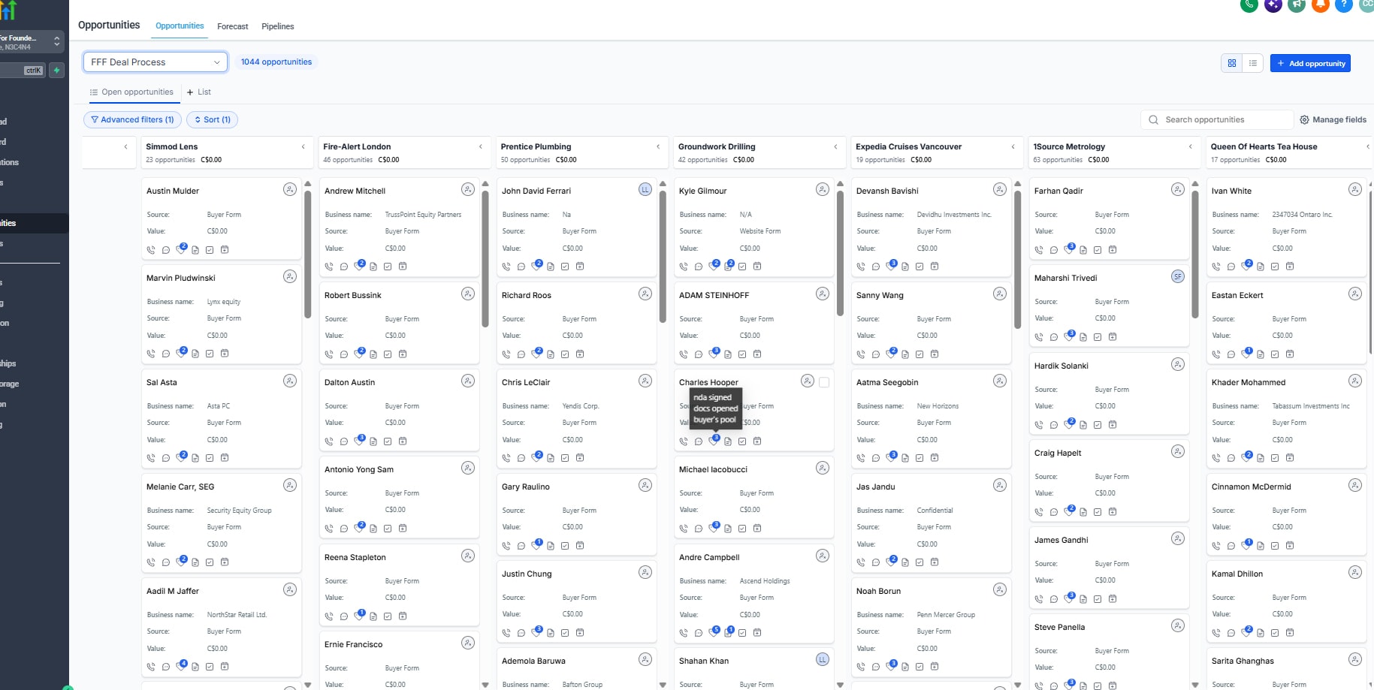
Task: Click the owner avatar icon on Ivan White card
Action: (1355, 189)
